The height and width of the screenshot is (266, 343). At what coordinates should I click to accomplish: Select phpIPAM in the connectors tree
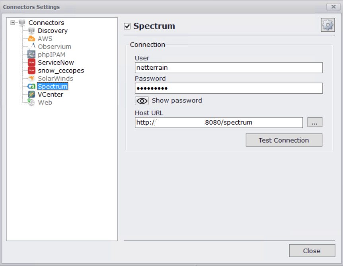click(x=52, y=55)
